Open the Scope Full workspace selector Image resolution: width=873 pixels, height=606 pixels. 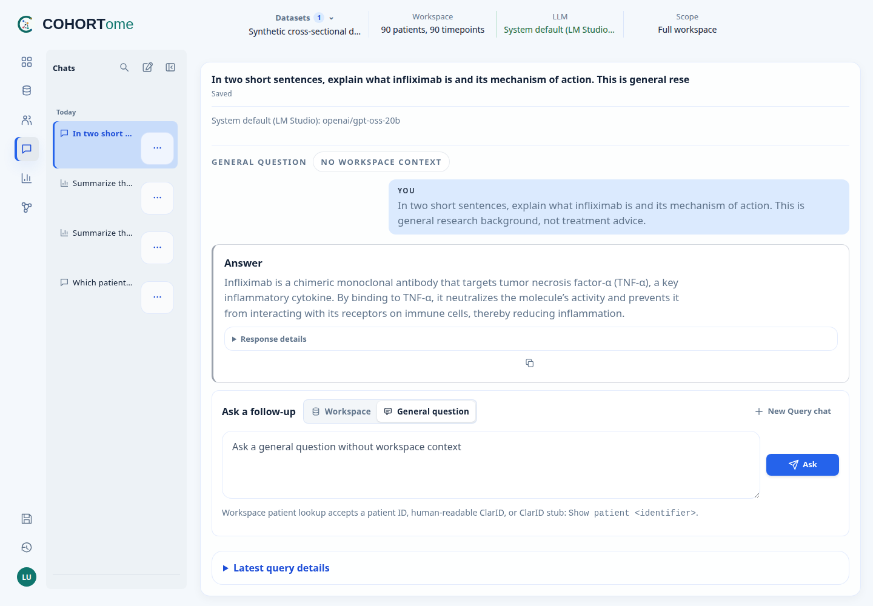687,24
